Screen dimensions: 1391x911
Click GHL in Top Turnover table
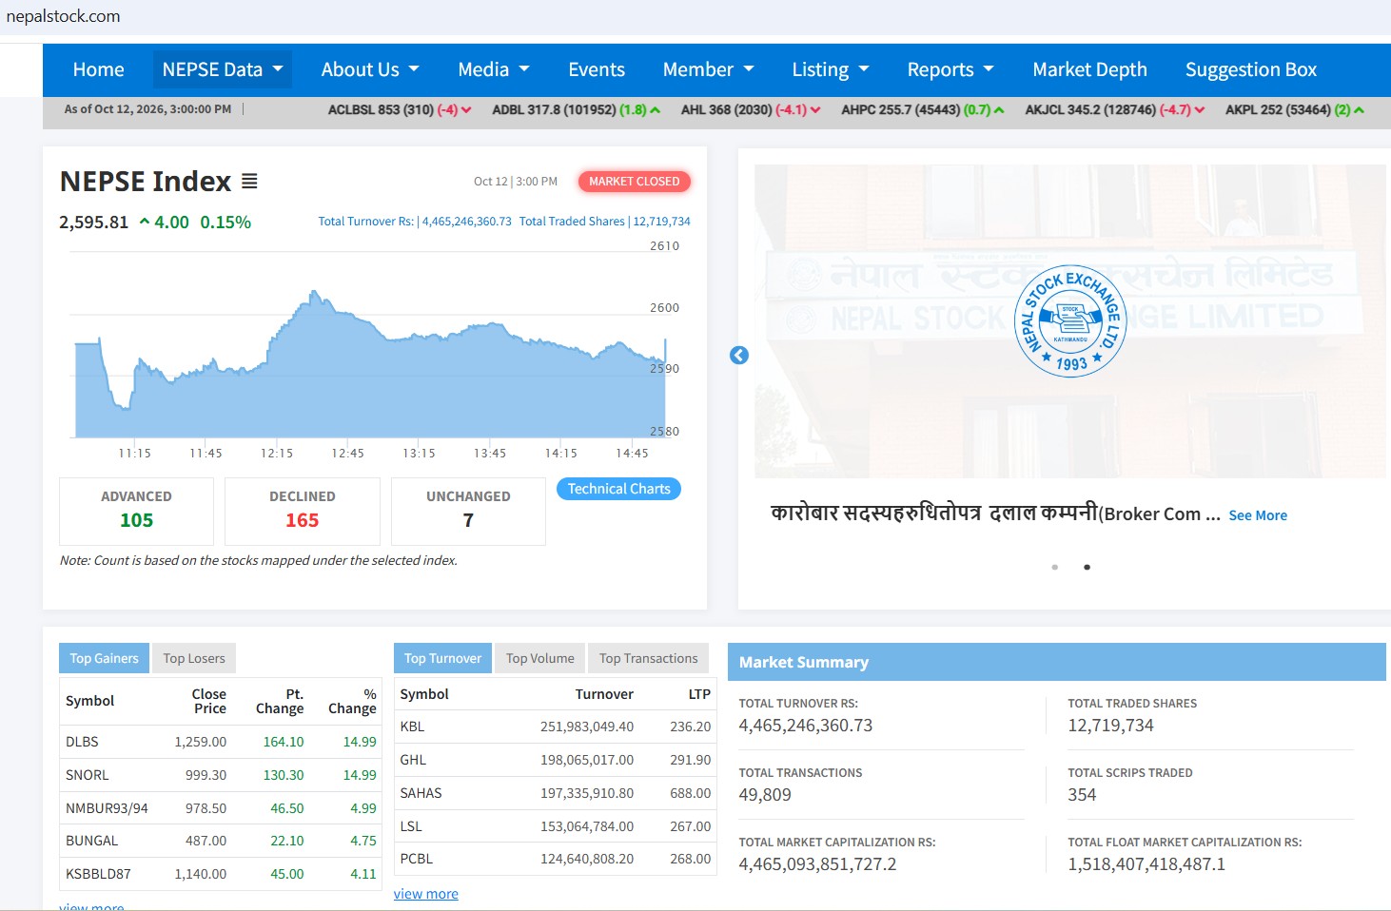(x=413, y=760)
